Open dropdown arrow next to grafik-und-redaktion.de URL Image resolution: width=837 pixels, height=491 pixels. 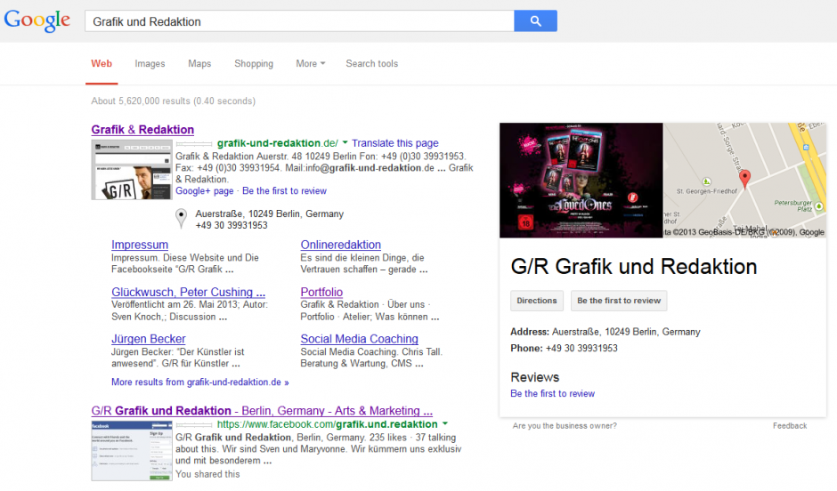pyautogui.click(x=345, y=143)
